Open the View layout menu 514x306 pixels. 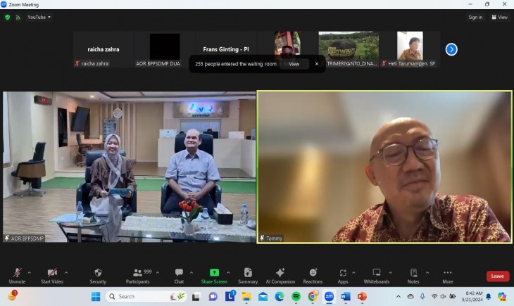499,17
